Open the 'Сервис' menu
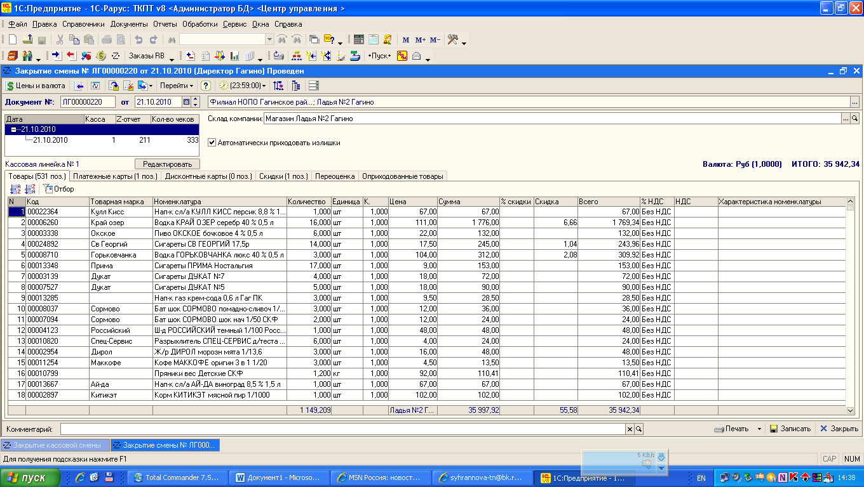Screen dimensions: 864x487 (x=235, y=24)
